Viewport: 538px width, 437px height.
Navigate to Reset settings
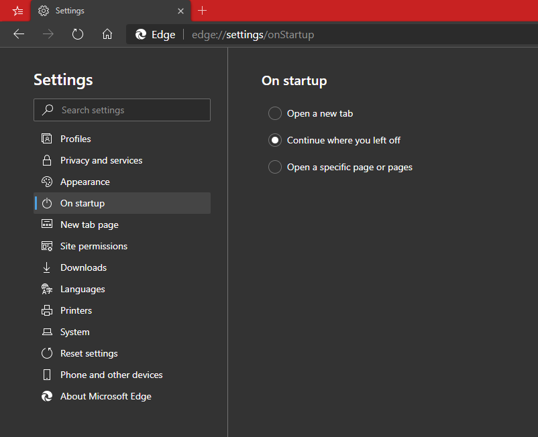pyautogui.click(x=89, y=353)
